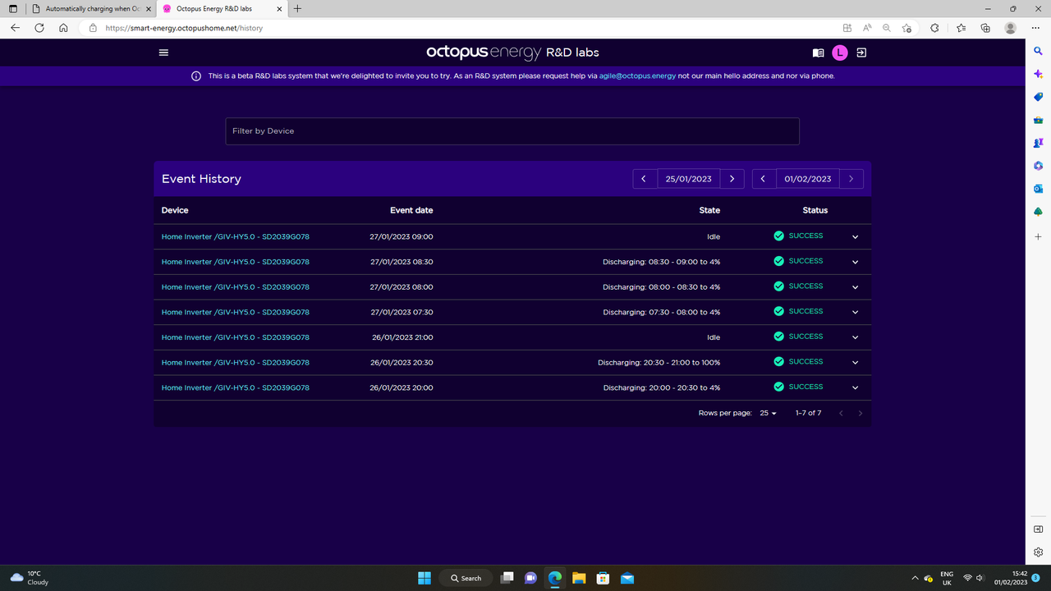Click the Octopus Energy R&D labs logo
This screenshot has height=591, width=1051.
point(512,53)
